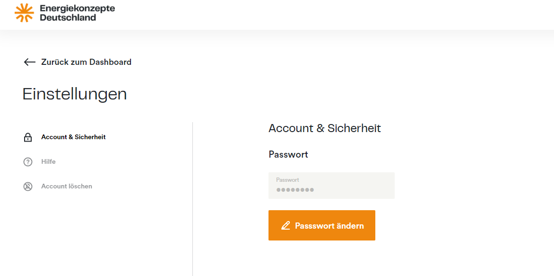Click the Einstellungen page heading
Screen dimensions: 554x276
tap(75, 94)
